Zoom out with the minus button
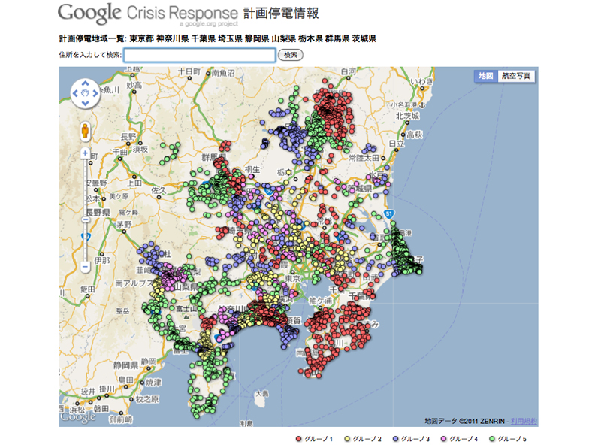Screen dimensions: 601x448 coord(86,266)
